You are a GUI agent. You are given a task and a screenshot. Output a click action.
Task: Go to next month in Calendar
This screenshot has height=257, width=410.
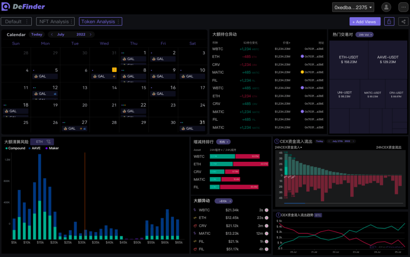click(x=91, y=34)
